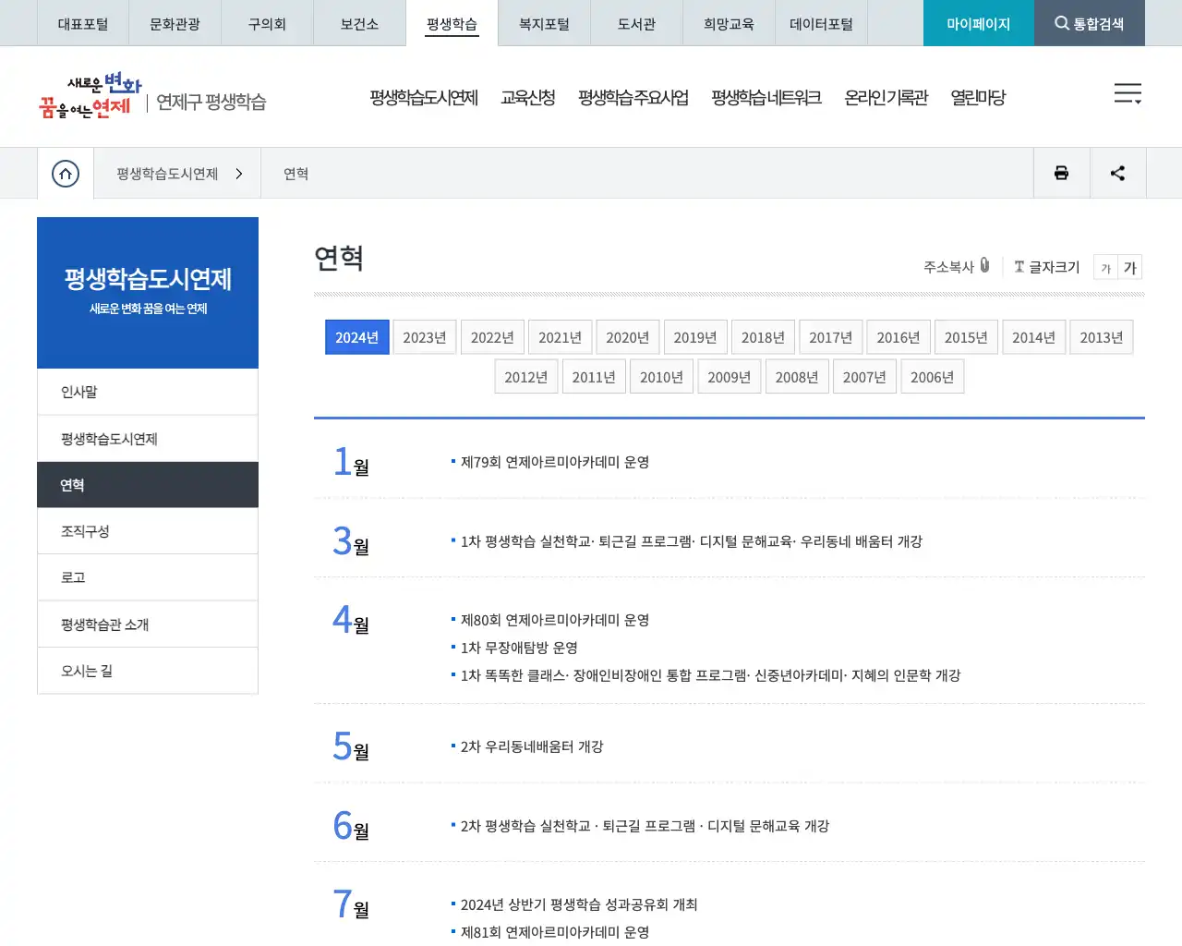Open the 인사말 sidebar page

78,391
